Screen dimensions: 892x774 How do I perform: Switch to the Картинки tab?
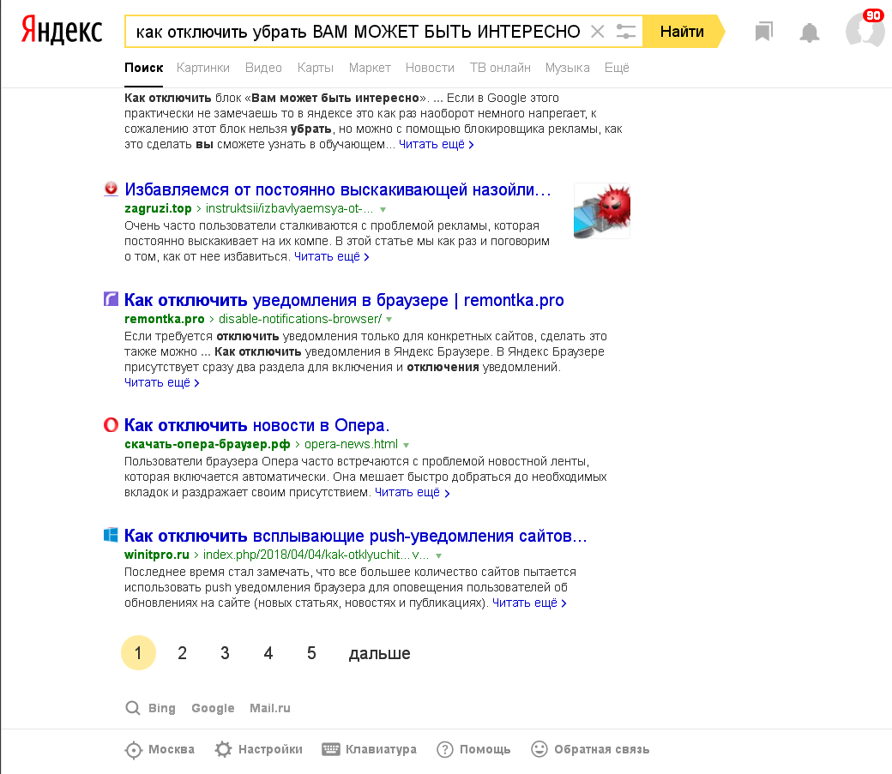tap(203, 68)
